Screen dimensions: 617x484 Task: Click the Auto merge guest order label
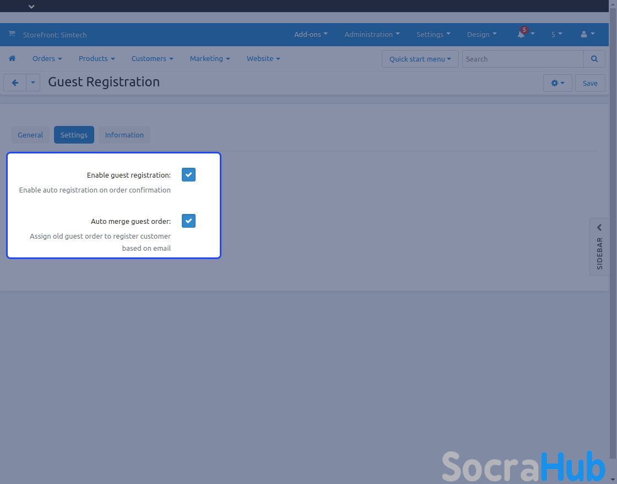pyautogui.click(x=131, y=221)
